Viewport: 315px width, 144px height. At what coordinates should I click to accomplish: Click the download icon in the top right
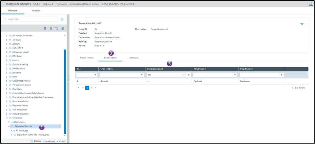click(x=310, y=4)
